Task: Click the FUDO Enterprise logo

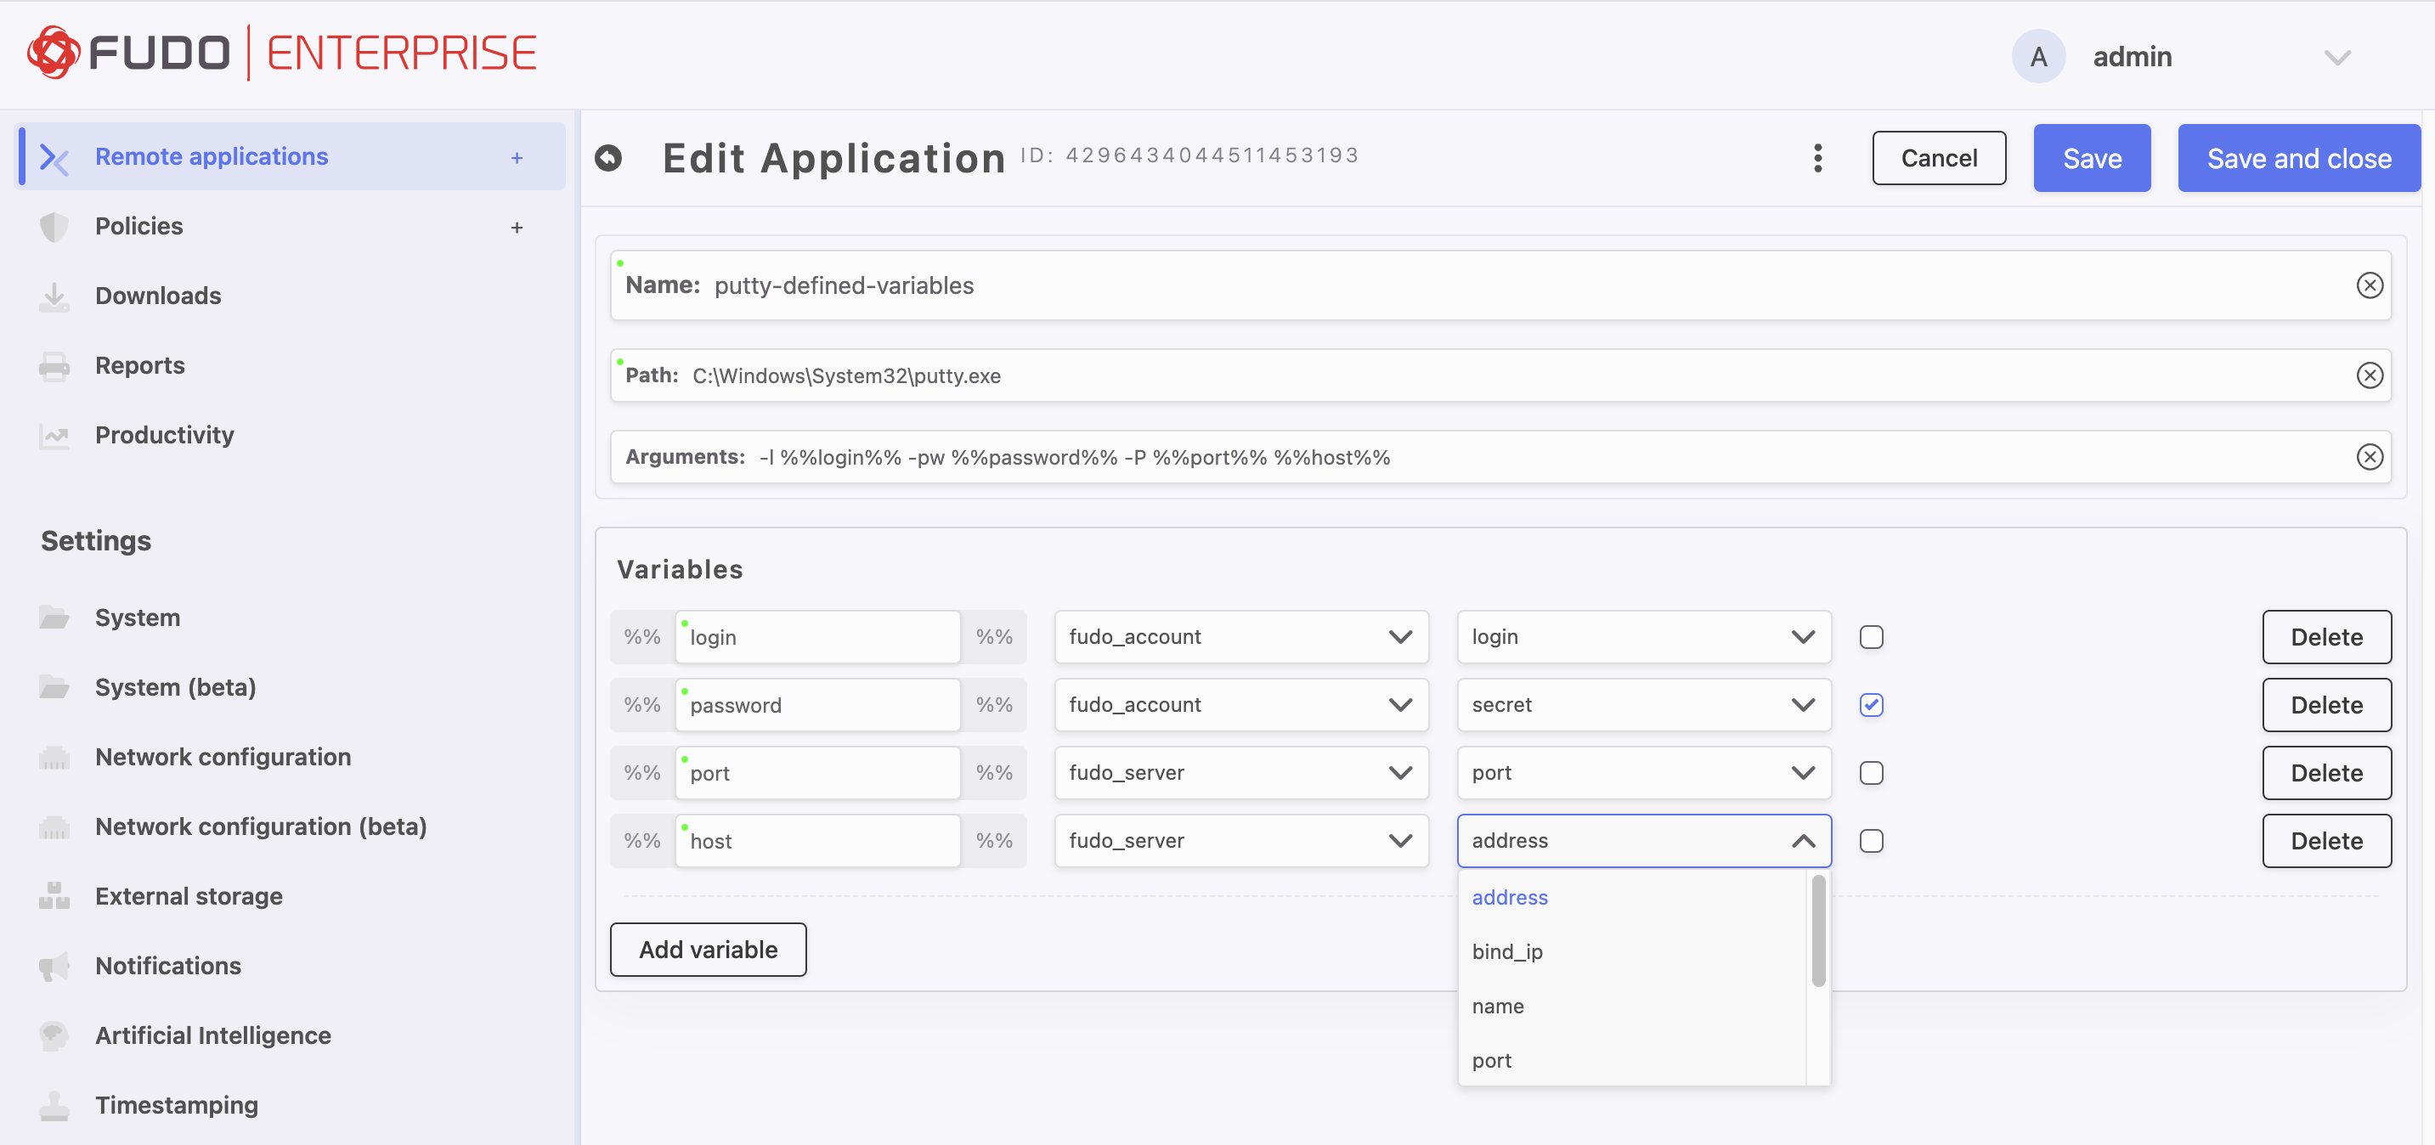Action: [x=282, y=53]
